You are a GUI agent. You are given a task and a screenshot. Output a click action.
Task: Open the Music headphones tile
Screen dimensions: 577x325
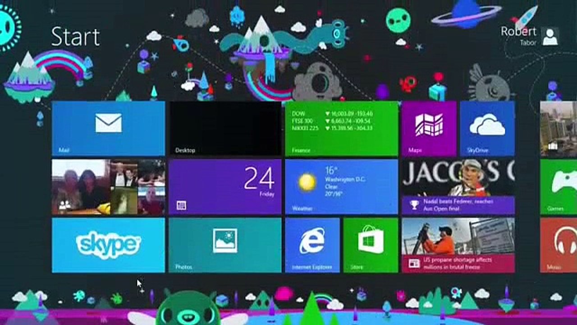[559, 245]
